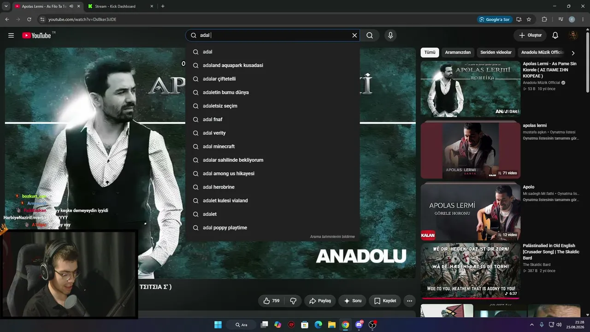Pick the suggestion "adal among us hikayesi"

click(272, 173)
